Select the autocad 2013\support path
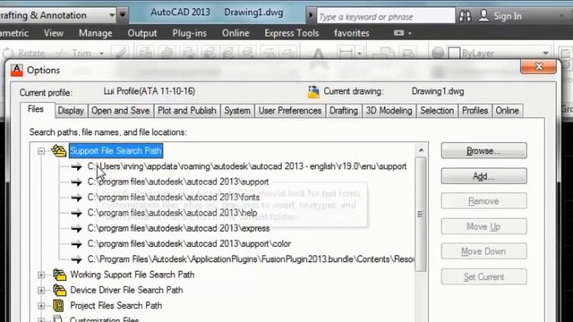Screen dimensions: 573x322 pyautogui.click(x=178, y=182)
